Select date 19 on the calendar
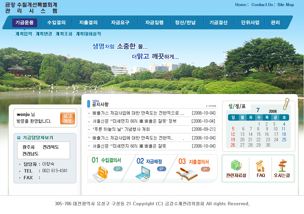Screen dimensions: 304x214 point(233,140)
